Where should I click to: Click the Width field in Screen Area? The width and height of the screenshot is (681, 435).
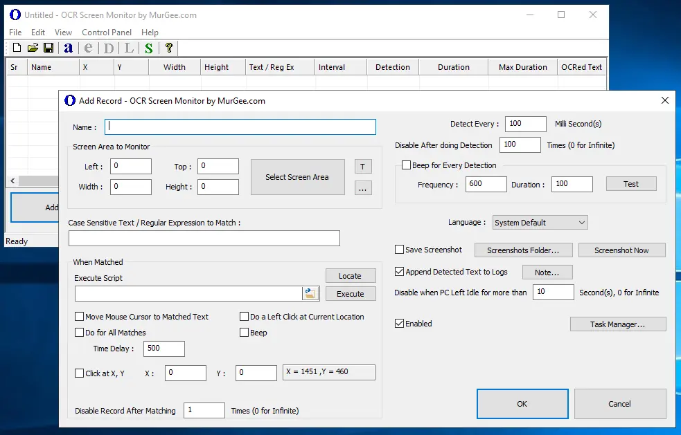coord(131,187)
